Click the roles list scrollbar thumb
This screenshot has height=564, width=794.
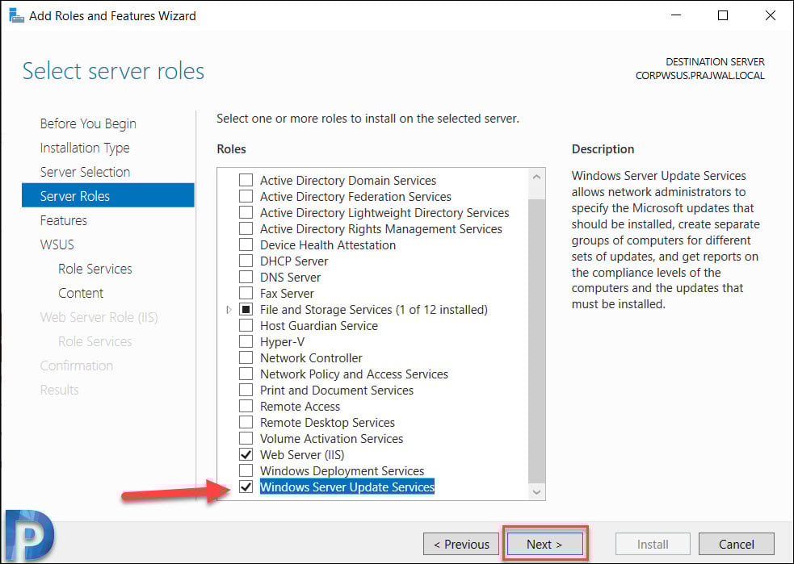537,340
